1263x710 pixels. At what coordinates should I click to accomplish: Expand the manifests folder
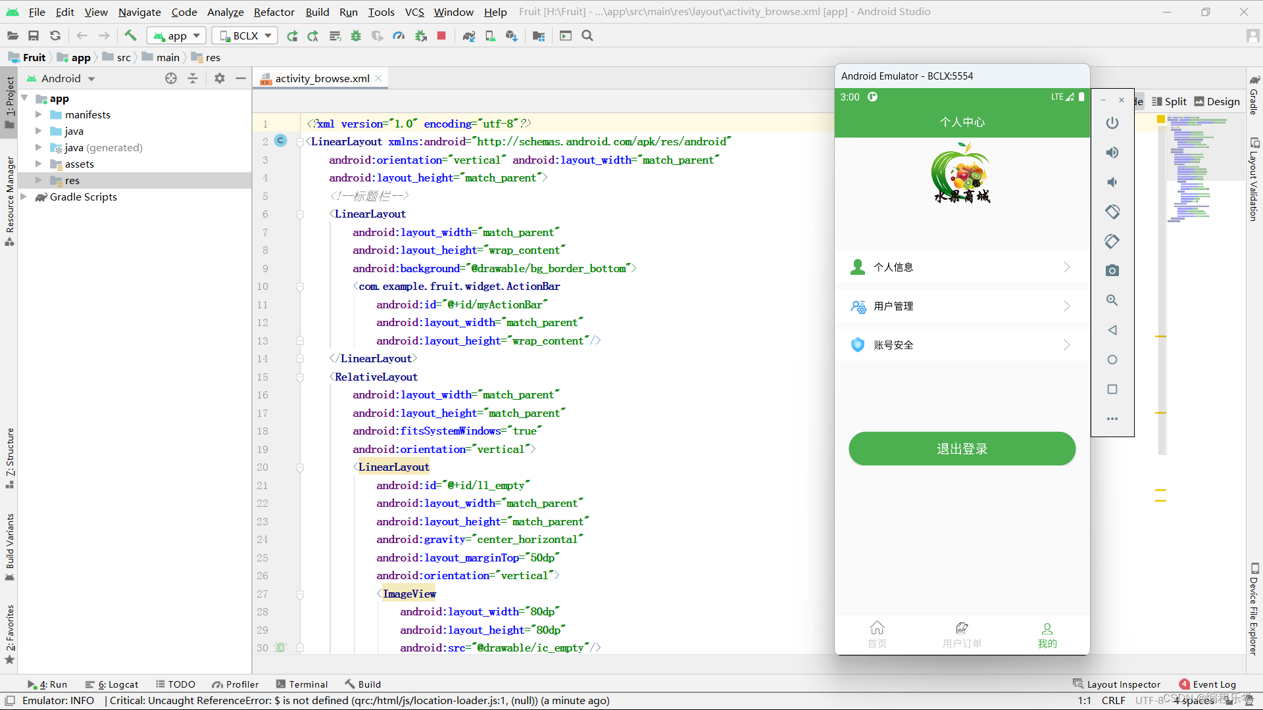[38, 114]
